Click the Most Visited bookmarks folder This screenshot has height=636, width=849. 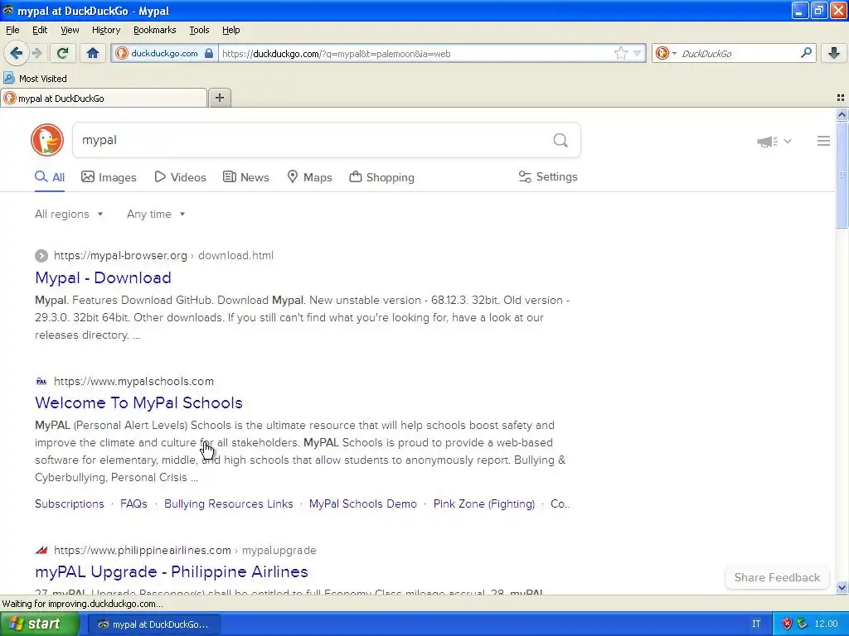tap(35, 79)
